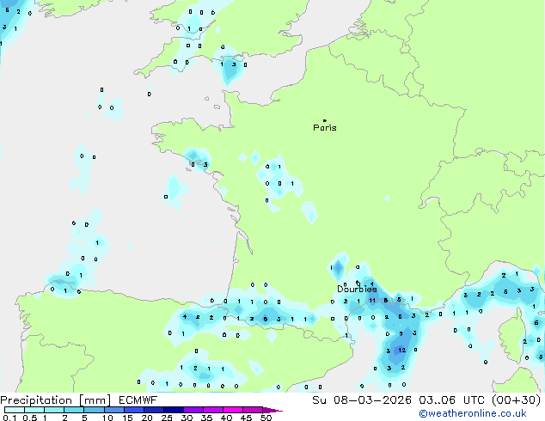This screenshot has height=421, width=545.
Task: Click the '(00+30)' forecast run text
Action: click(x=516, y=400)
